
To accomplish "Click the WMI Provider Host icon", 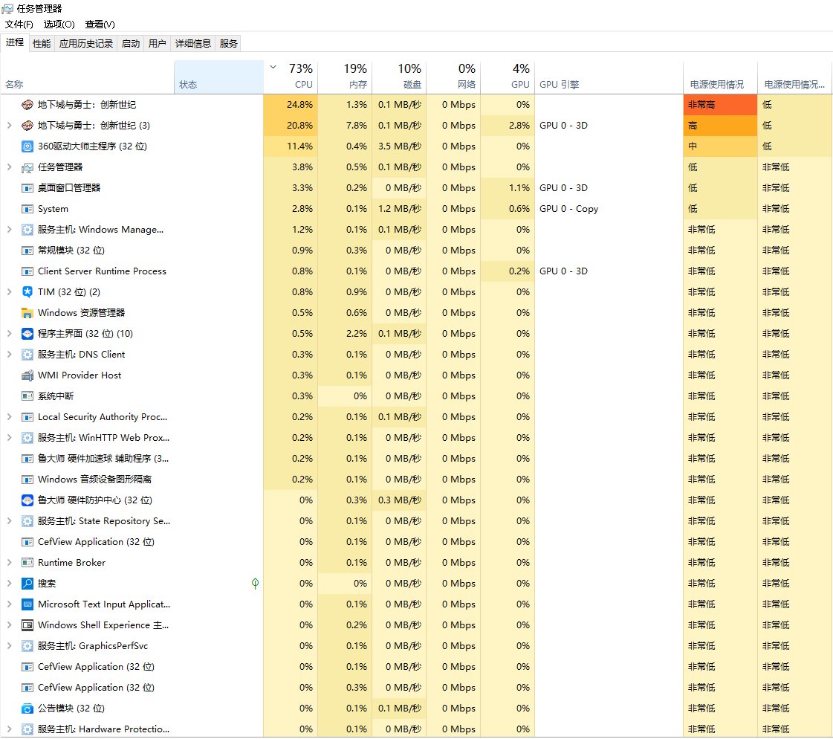I will [x=27, y=375].
